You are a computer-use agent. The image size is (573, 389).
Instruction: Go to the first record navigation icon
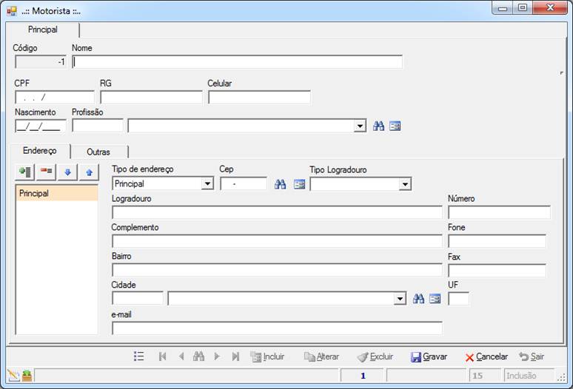pos(163,356)
